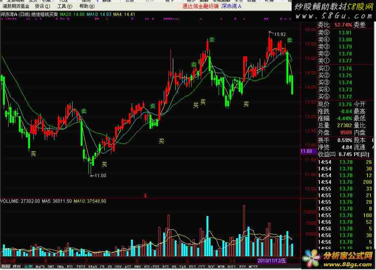Click the 港股期货基金 menu item
The width and height of the screenshot is (376, 270).
click(16, 6)
